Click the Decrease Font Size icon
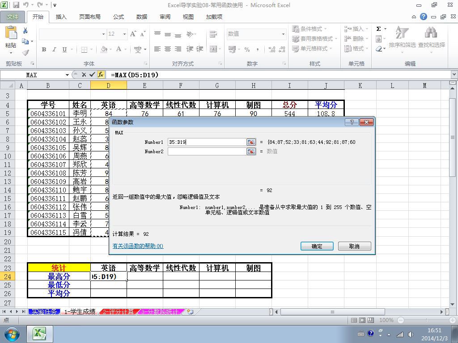 coord(143,34)
